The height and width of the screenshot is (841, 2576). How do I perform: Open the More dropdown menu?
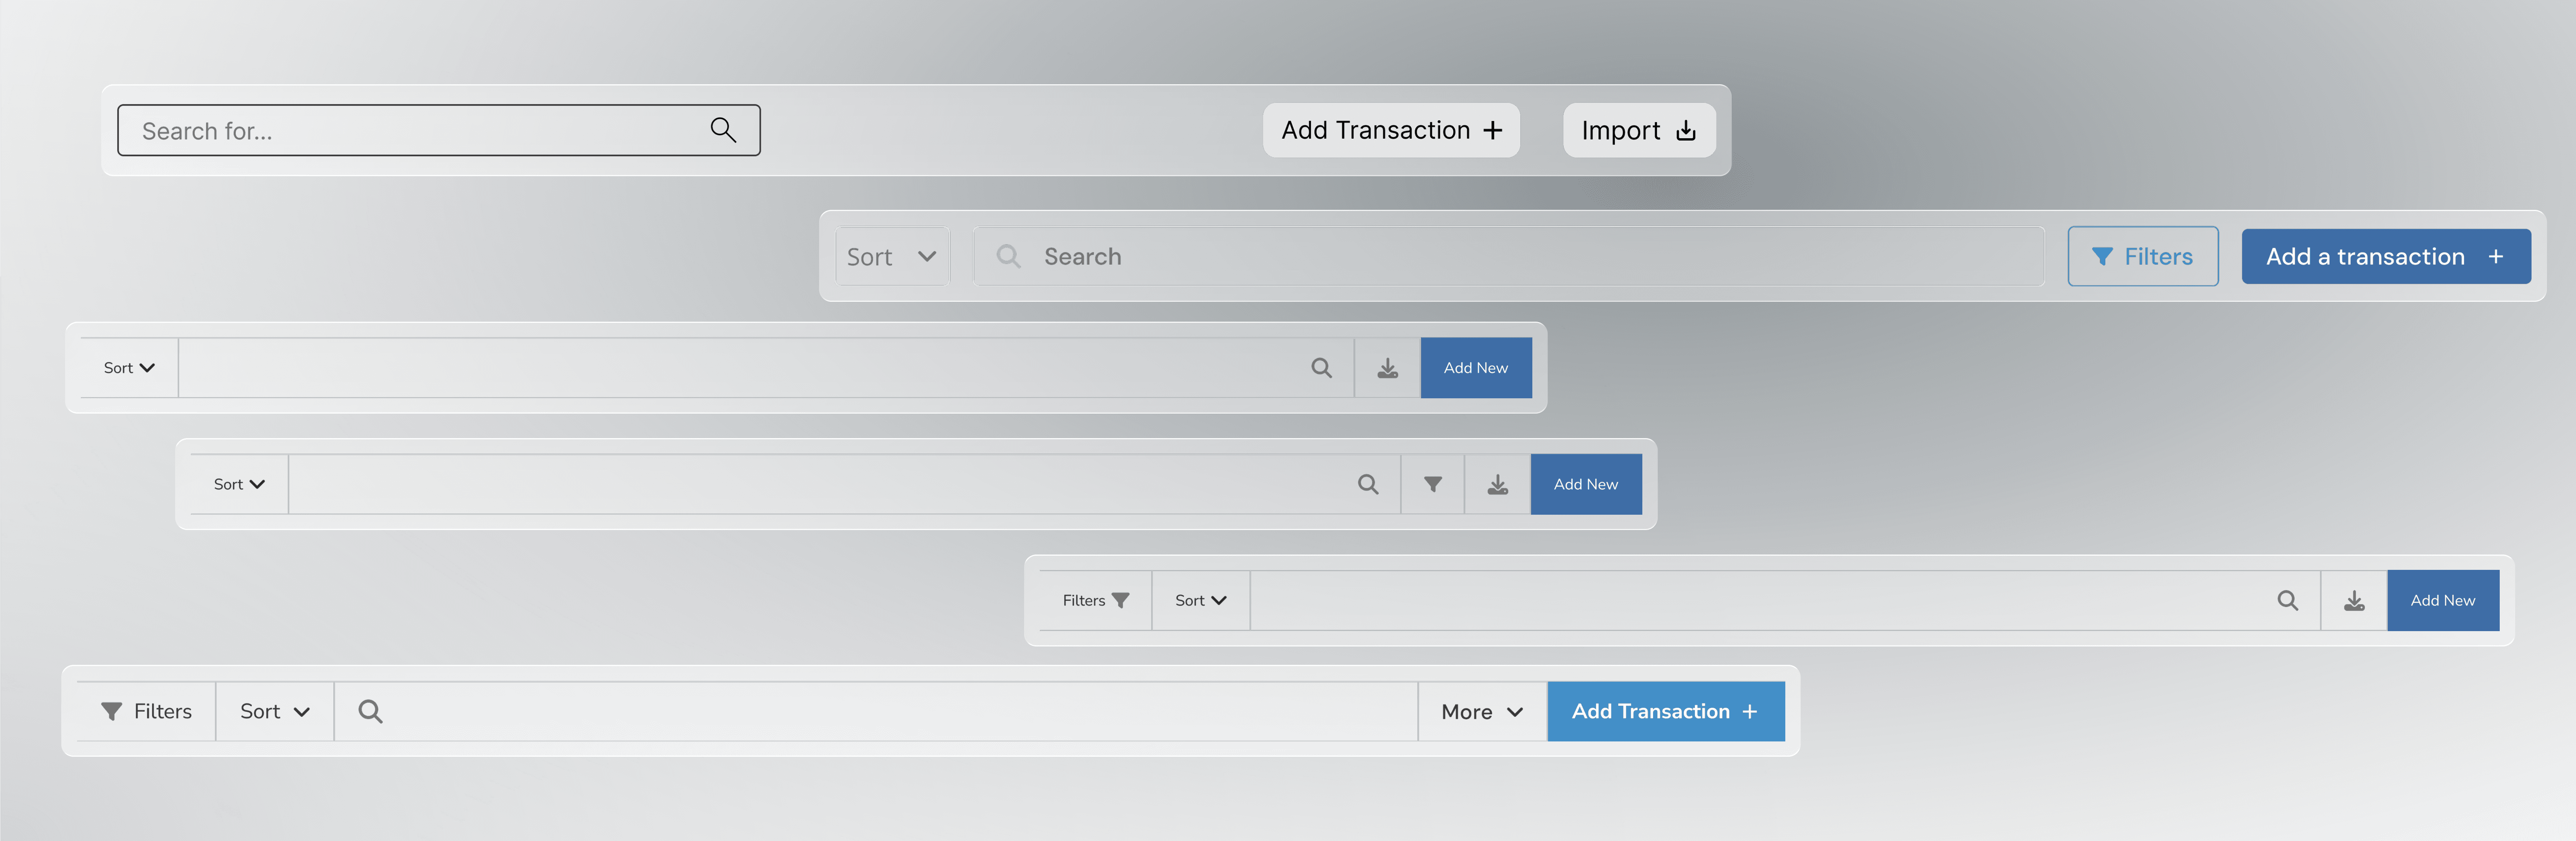click(1481, 711)
